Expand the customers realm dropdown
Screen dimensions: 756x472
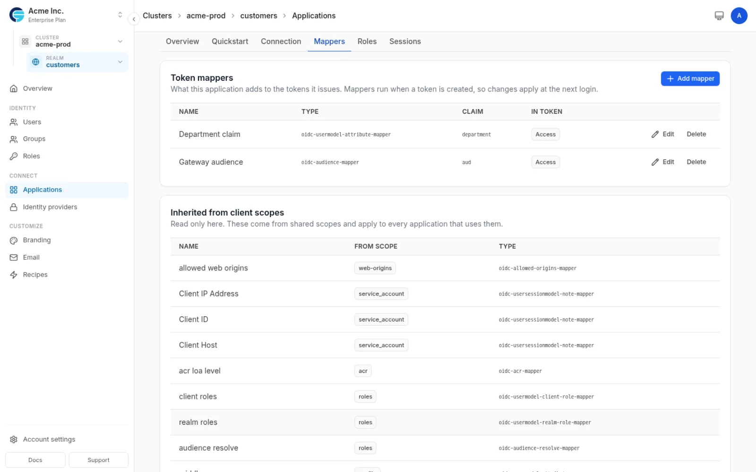point(120,62)
